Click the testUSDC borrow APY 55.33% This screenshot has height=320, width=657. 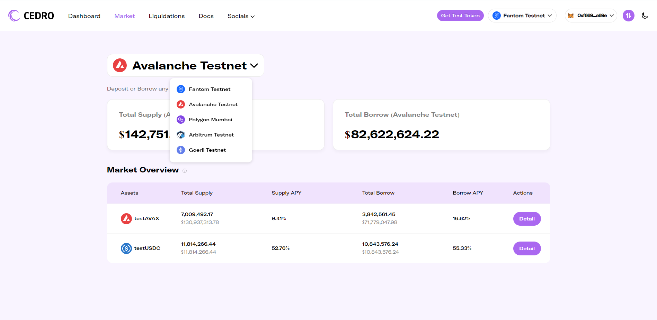point(462,248)
